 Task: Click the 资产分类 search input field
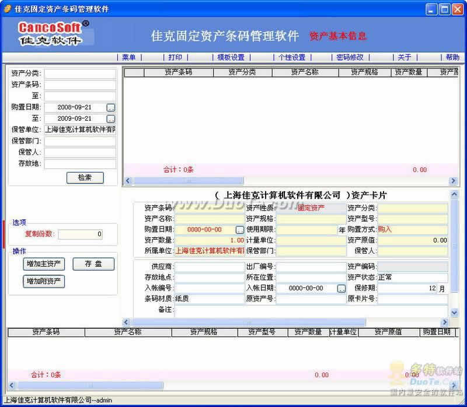click(80, 73)
